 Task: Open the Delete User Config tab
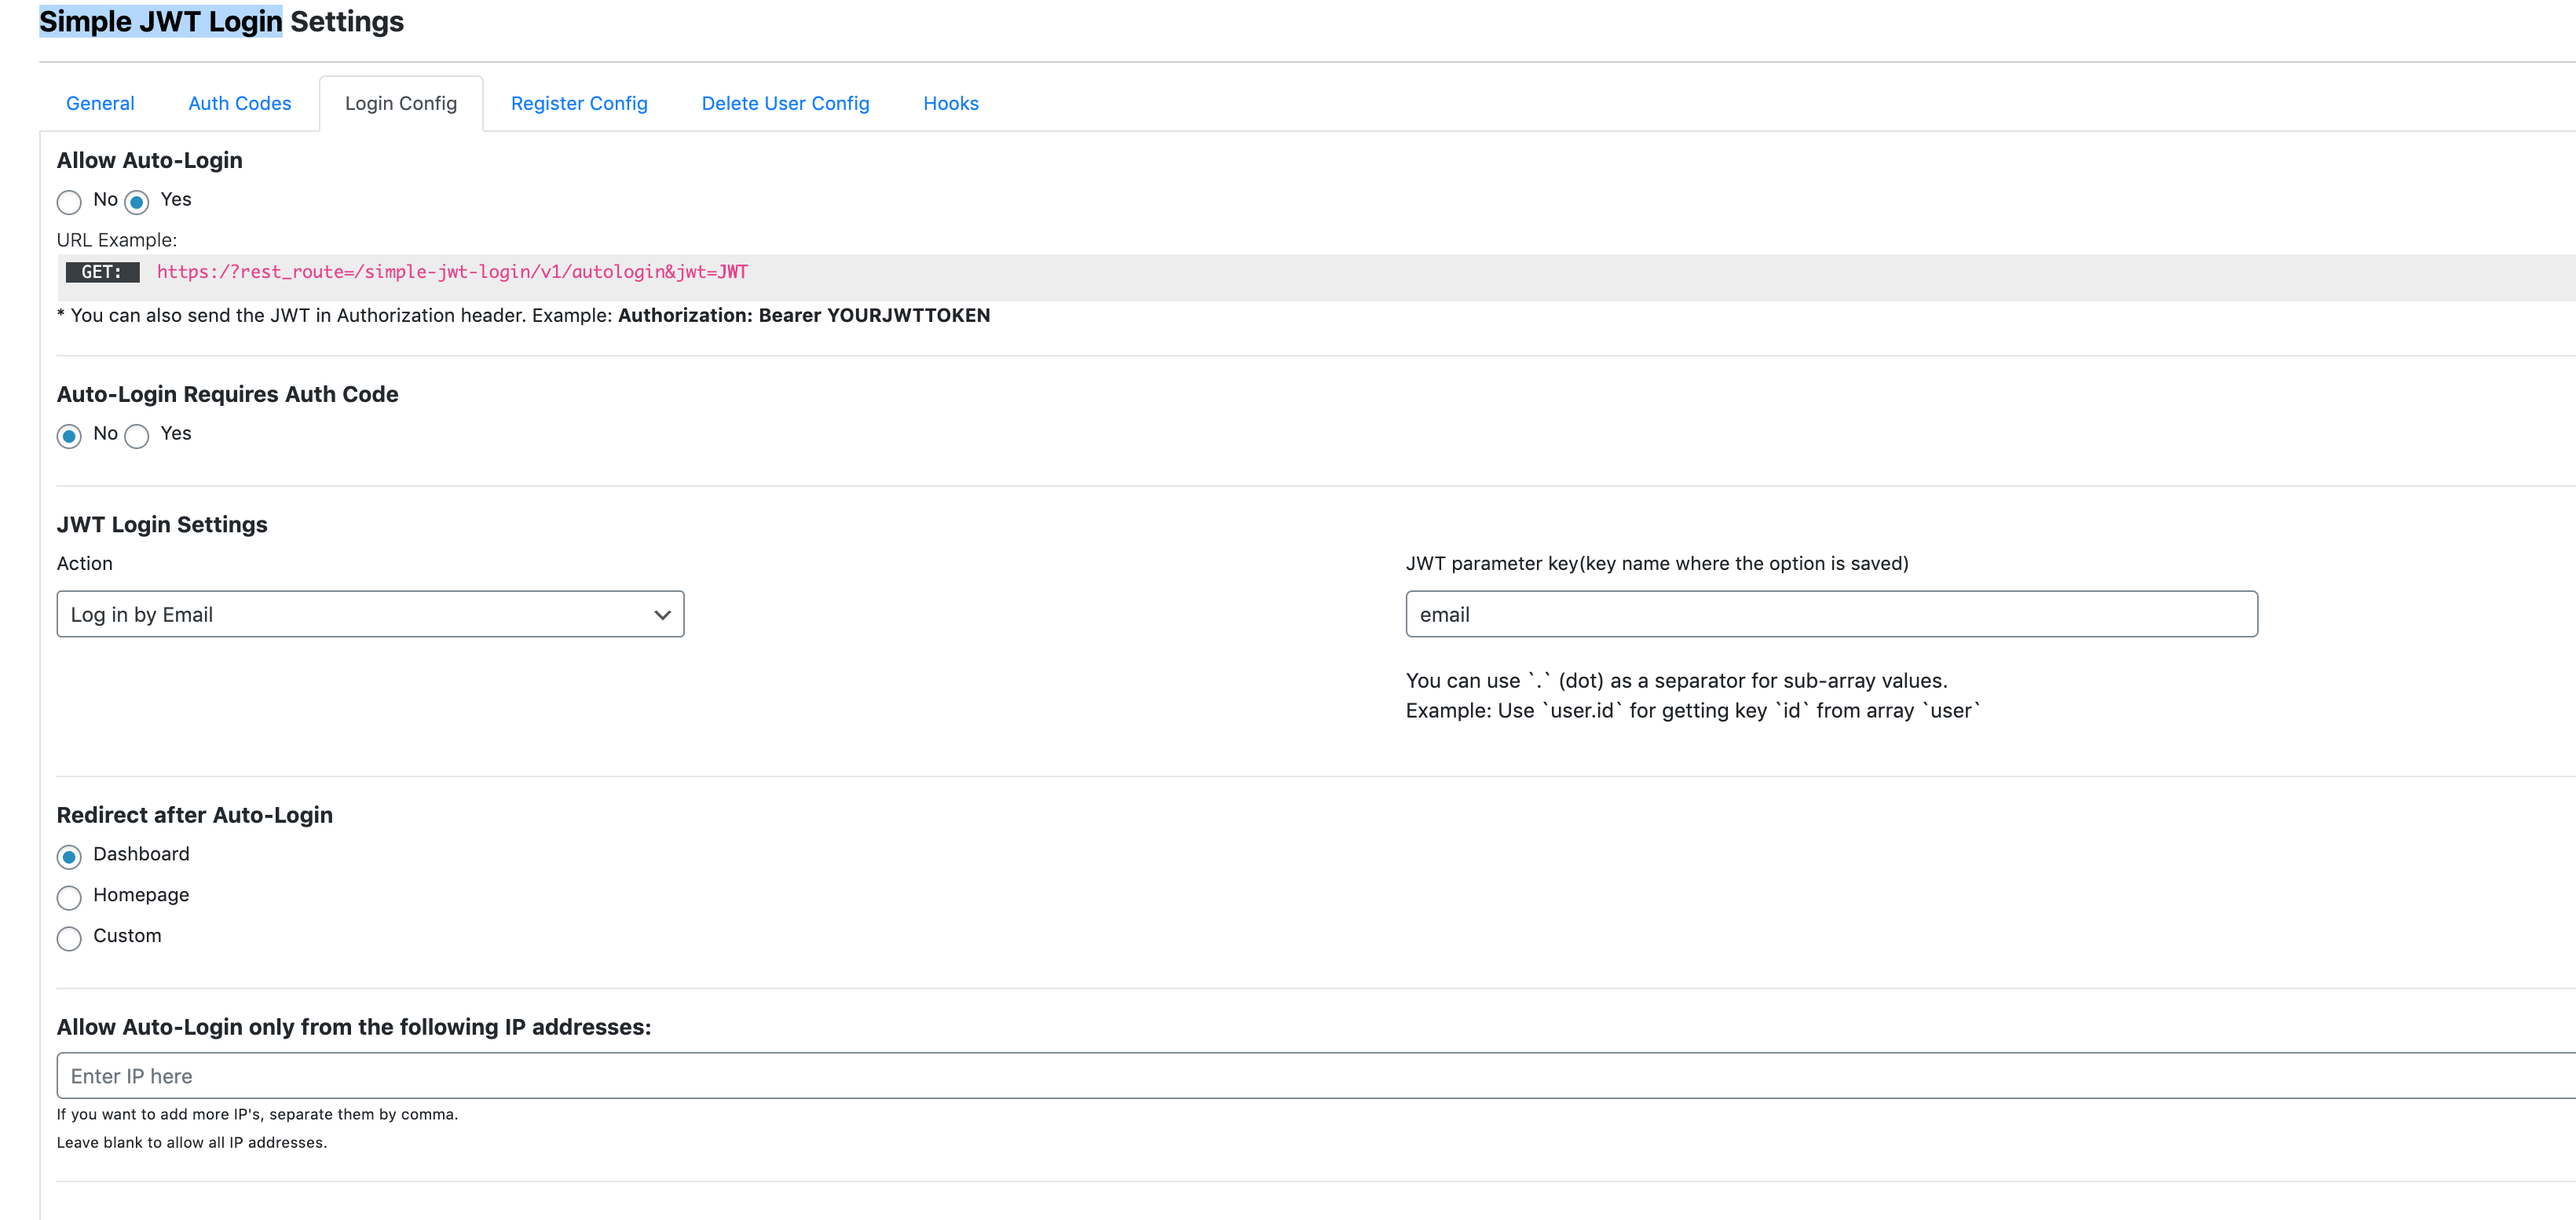[785, 103]
